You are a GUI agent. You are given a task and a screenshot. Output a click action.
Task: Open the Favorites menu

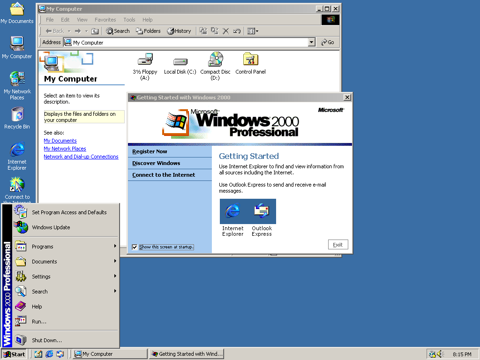point(105,20)
